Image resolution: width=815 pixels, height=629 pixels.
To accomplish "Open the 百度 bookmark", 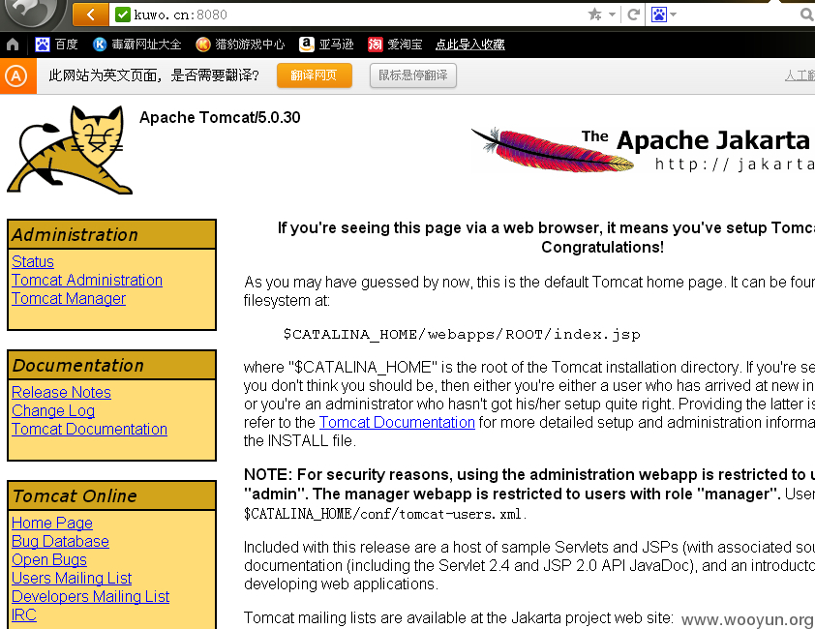I will 57,45.
